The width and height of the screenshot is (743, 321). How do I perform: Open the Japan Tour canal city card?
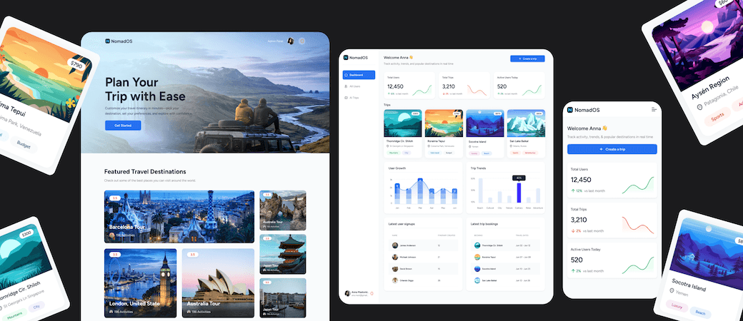[x=283, y=297]
